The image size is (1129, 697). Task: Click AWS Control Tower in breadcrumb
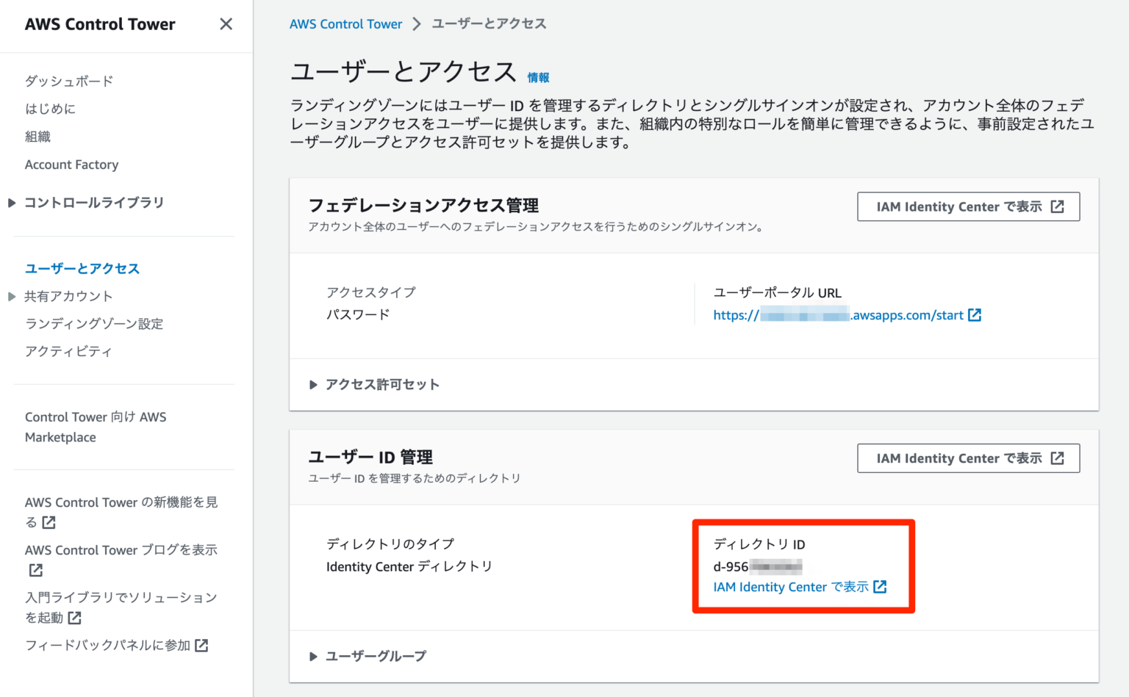[x=346, y=24]
